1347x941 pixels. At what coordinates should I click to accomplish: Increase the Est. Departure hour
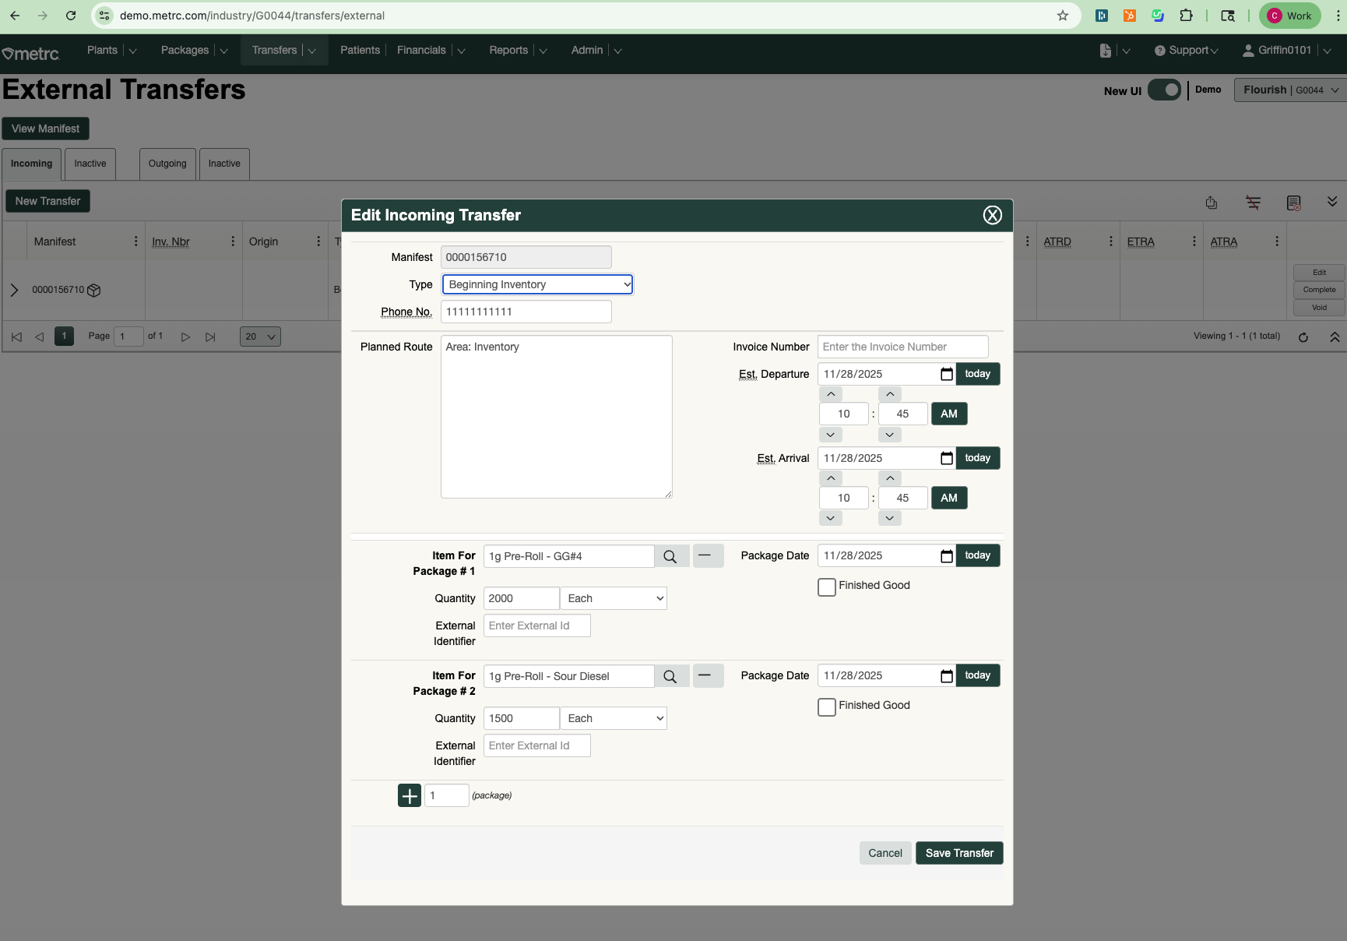(x=831, y=394)
